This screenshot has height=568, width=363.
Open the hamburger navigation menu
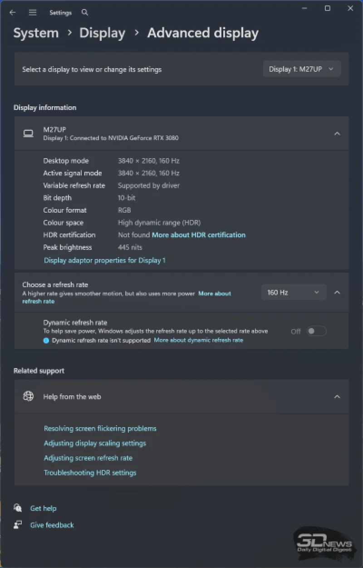tap(33, 13)
